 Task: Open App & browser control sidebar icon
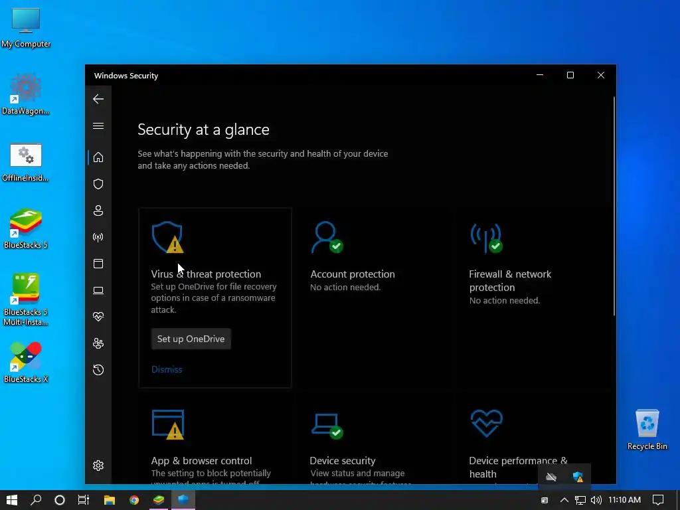98,264
